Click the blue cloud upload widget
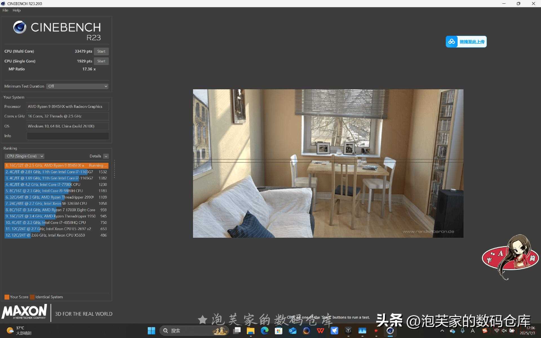541x338 pixels. coord(466,42)
